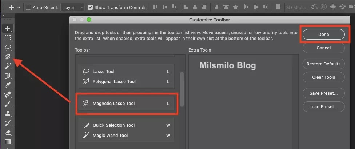355x149 pixels.
Task: Click the Load Preset... button
Action: point(323,107)
